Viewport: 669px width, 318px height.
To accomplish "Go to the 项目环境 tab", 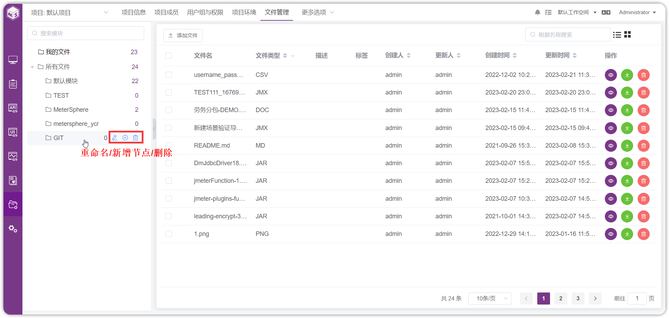I will click(x=244, y=12).
